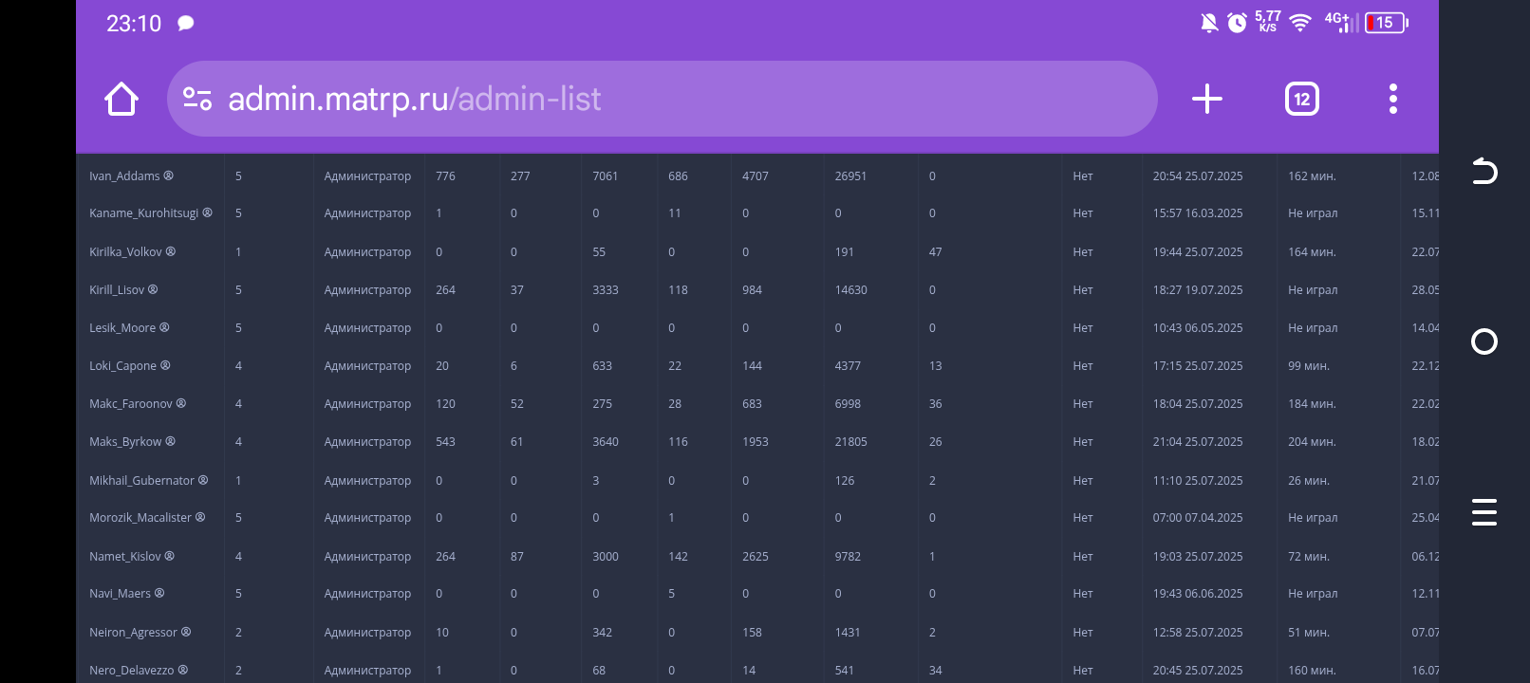Click 204 мин. in Maks_Byrkow row

tap(1312, 442)
